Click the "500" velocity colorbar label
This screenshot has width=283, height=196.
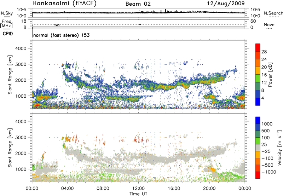pos(266,131)
